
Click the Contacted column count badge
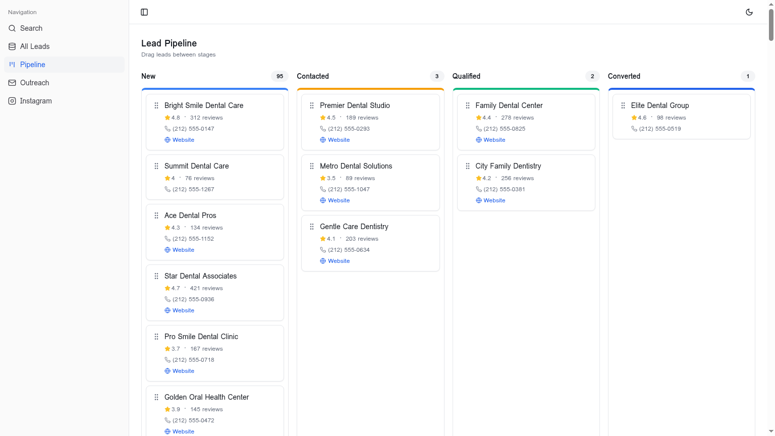pos(437,76)
